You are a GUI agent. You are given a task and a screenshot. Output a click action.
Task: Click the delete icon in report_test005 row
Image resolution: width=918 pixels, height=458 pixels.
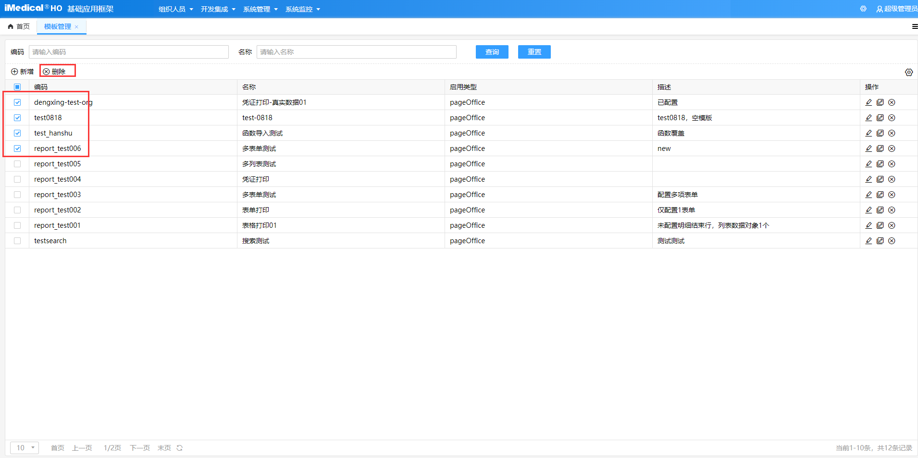pyautogui.click(x=892, y=164)
